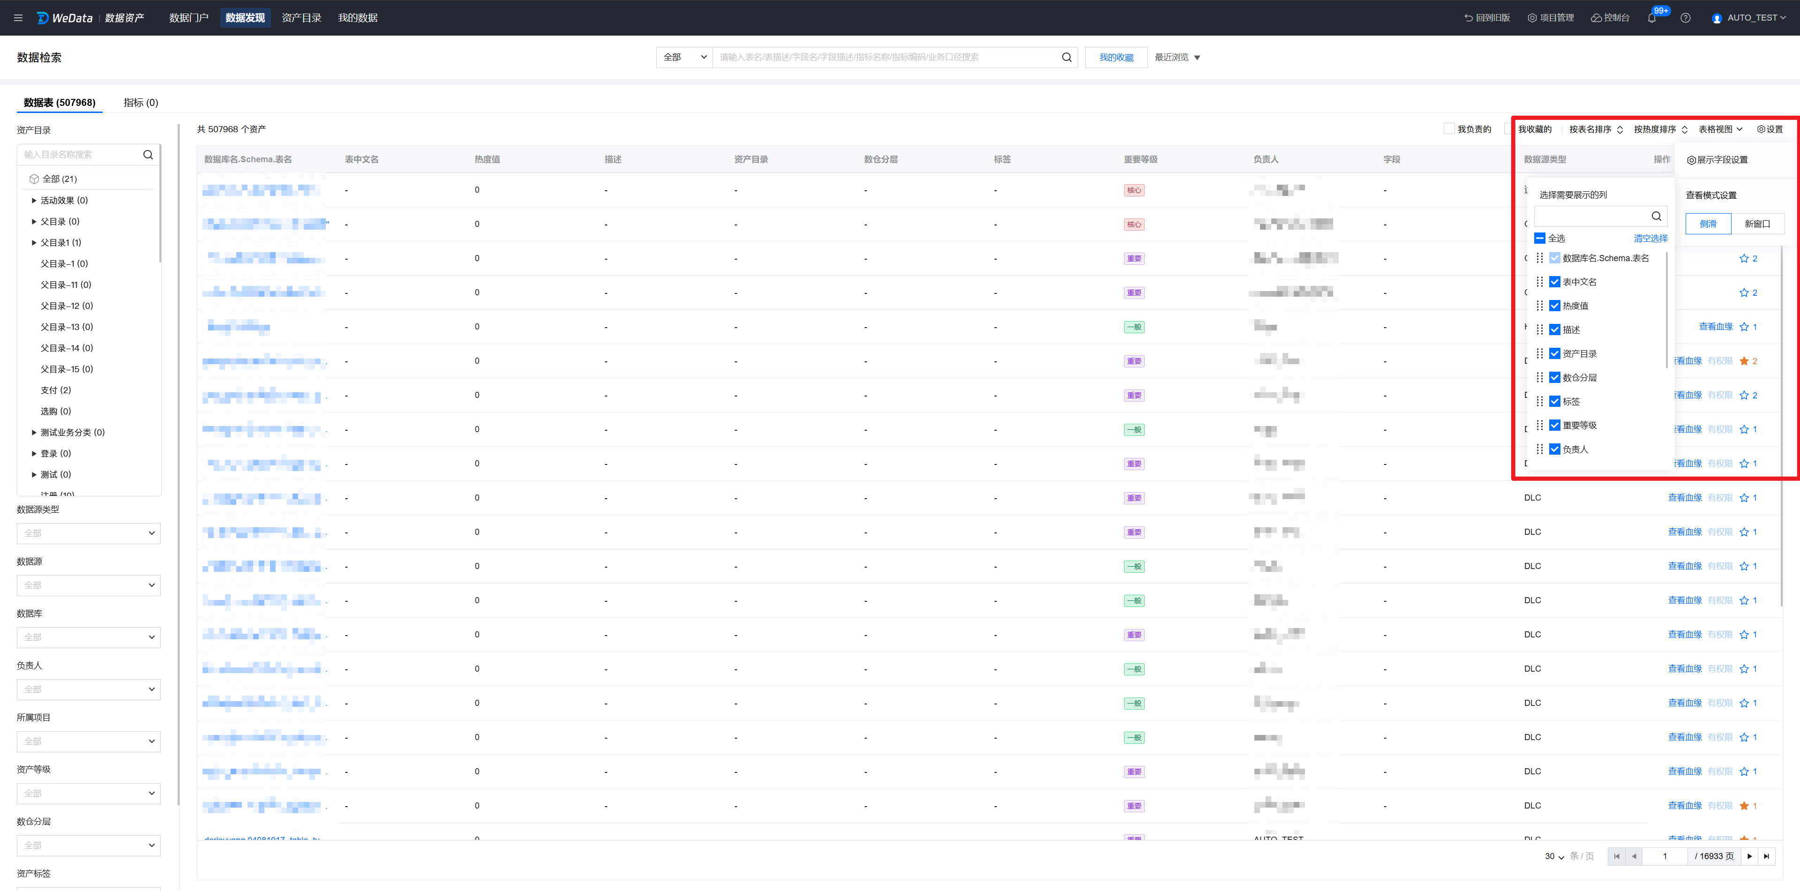Screen dimensions: 1800x891
Task: Open 项目管理 in the top bar
Action: click(1551, 18)
